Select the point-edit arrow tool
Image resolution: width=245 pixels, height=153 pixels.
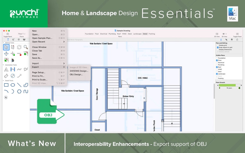[x=13, y=47]
